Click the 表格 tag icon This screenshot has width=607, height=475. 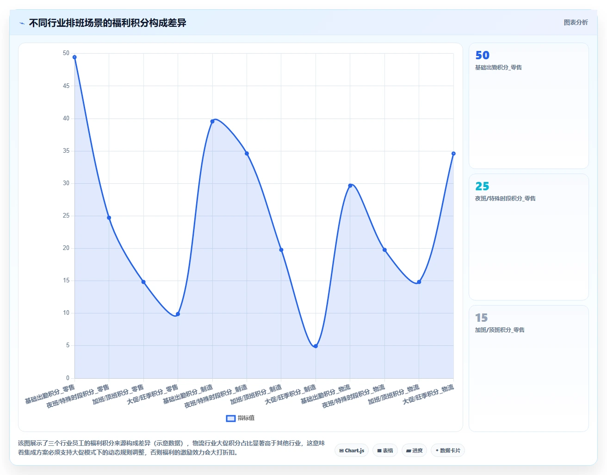coord(379,450)
